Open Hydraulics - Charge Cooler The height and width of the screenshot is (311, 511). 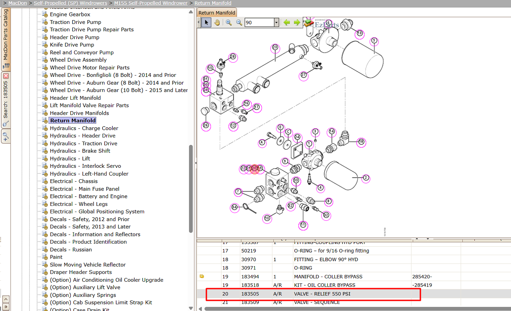pyautogui.click(x=84, y=128)
